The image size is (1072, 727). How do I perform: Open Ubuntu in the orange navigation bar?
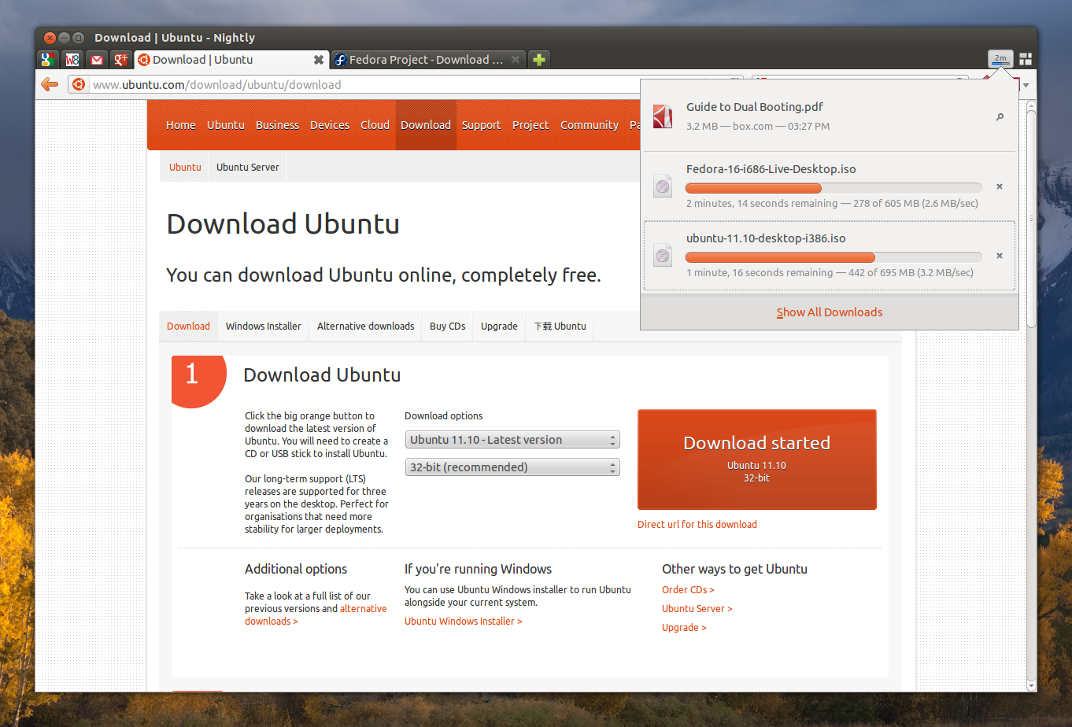(x=226, y=125)
